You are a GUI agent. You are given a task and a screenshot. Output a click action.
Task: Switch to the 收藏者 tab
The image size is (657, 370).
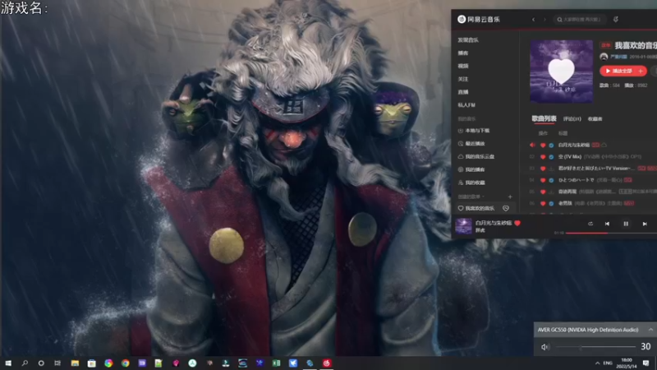coord(595,118)
